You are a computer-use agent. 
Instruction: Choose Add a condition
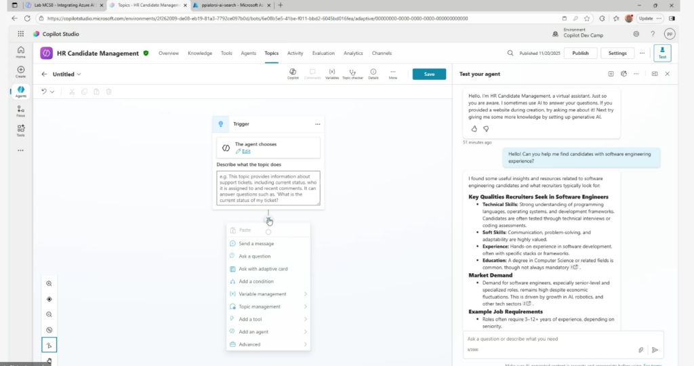[x=268, y=281]
